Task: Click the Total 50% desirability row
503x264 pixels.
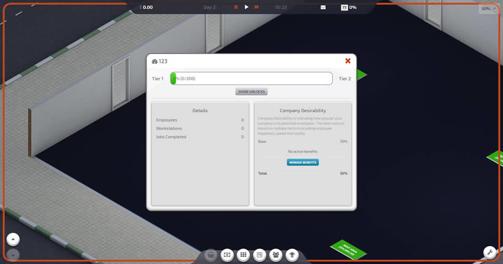Action: 302,173
